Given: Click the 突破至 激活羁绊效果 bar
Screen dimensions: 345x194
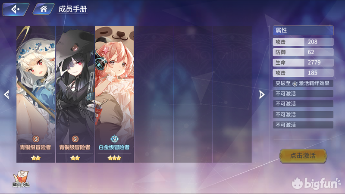Looking at the screenshot, I should [303, 83].
